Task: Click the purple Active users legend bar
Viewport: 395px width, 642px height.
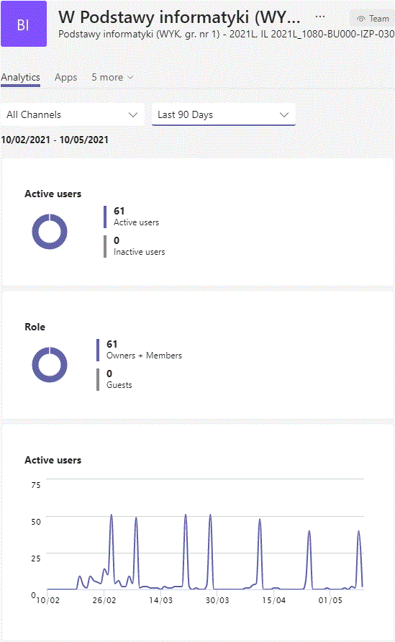Action: tap(105, 217)
